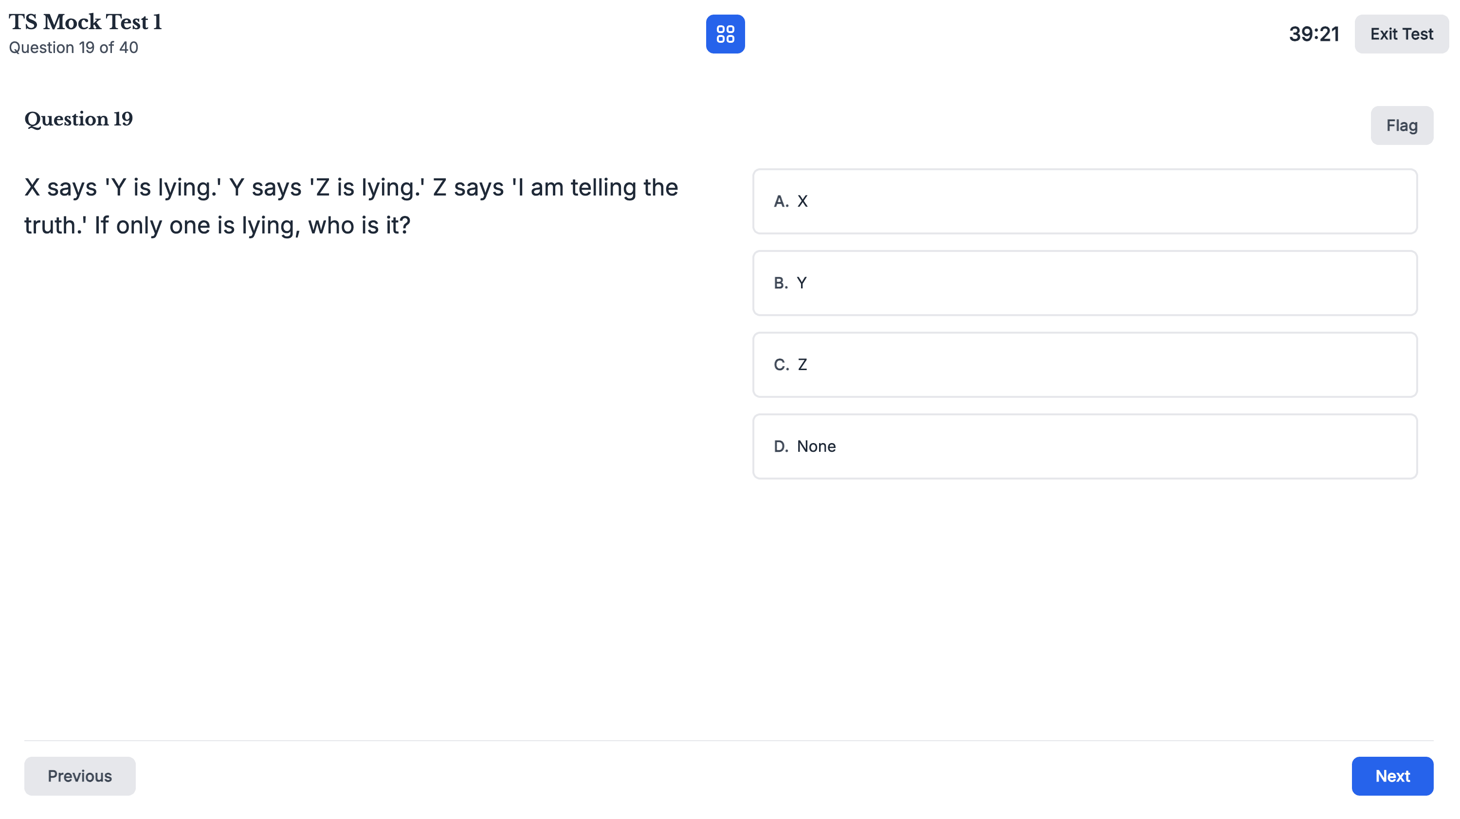This screenshot has height=819, width=1460.
Task: Exit the mock test
Action: (1401, 34)
